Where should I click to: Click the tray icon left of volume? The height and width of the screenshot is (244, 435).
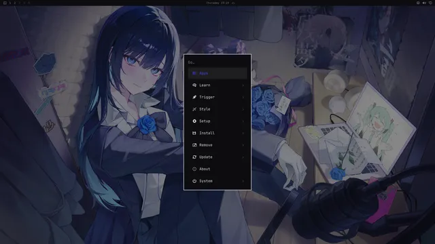418,3
